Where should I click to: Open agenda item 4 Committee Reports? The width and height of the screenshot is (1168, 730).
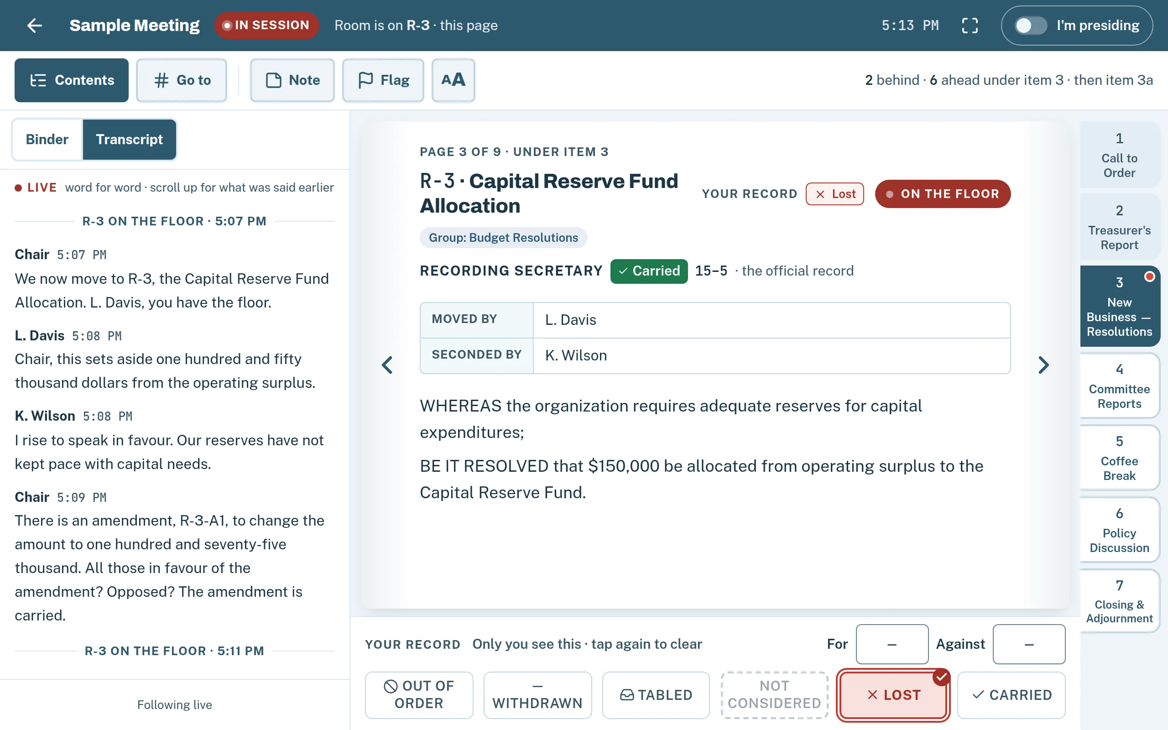coord(1119,385)
